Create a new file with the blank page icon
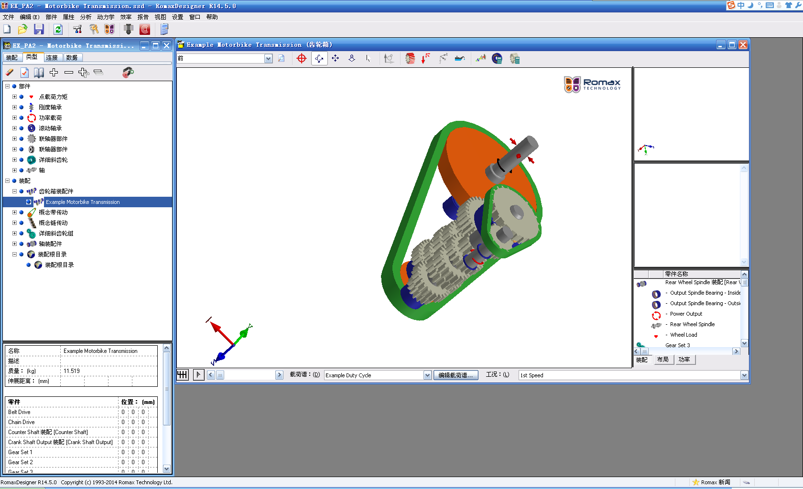Image resolution: width=803 pixels, height=489 pixels. tap(7, 30)
